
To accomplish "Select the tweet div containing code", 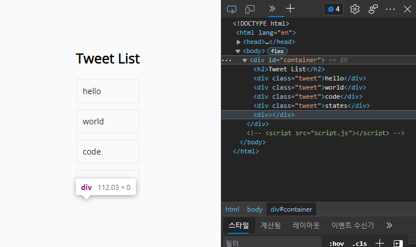I will [x=308, y=96].
